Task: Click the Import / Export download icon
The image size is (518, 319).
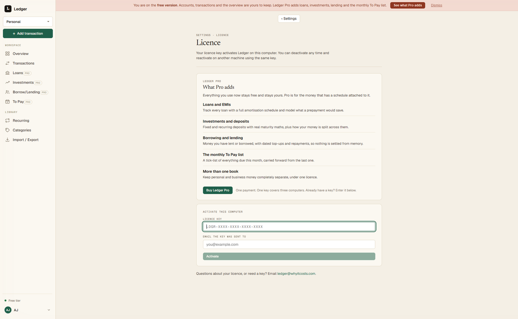Action: (x=7, y=140)
